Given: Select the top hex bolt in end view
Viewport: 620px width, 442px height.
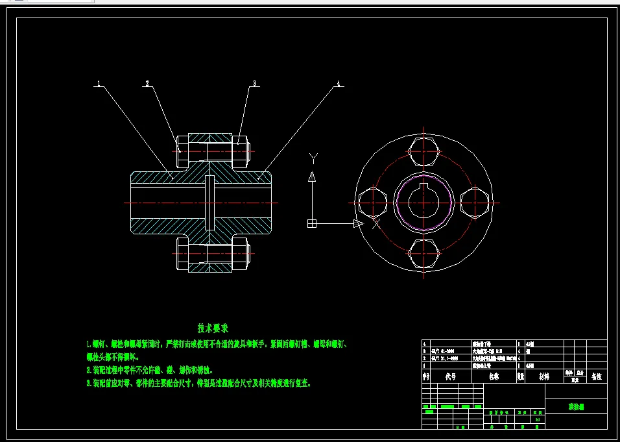Looking at the screenshot, I should point(423,151).
